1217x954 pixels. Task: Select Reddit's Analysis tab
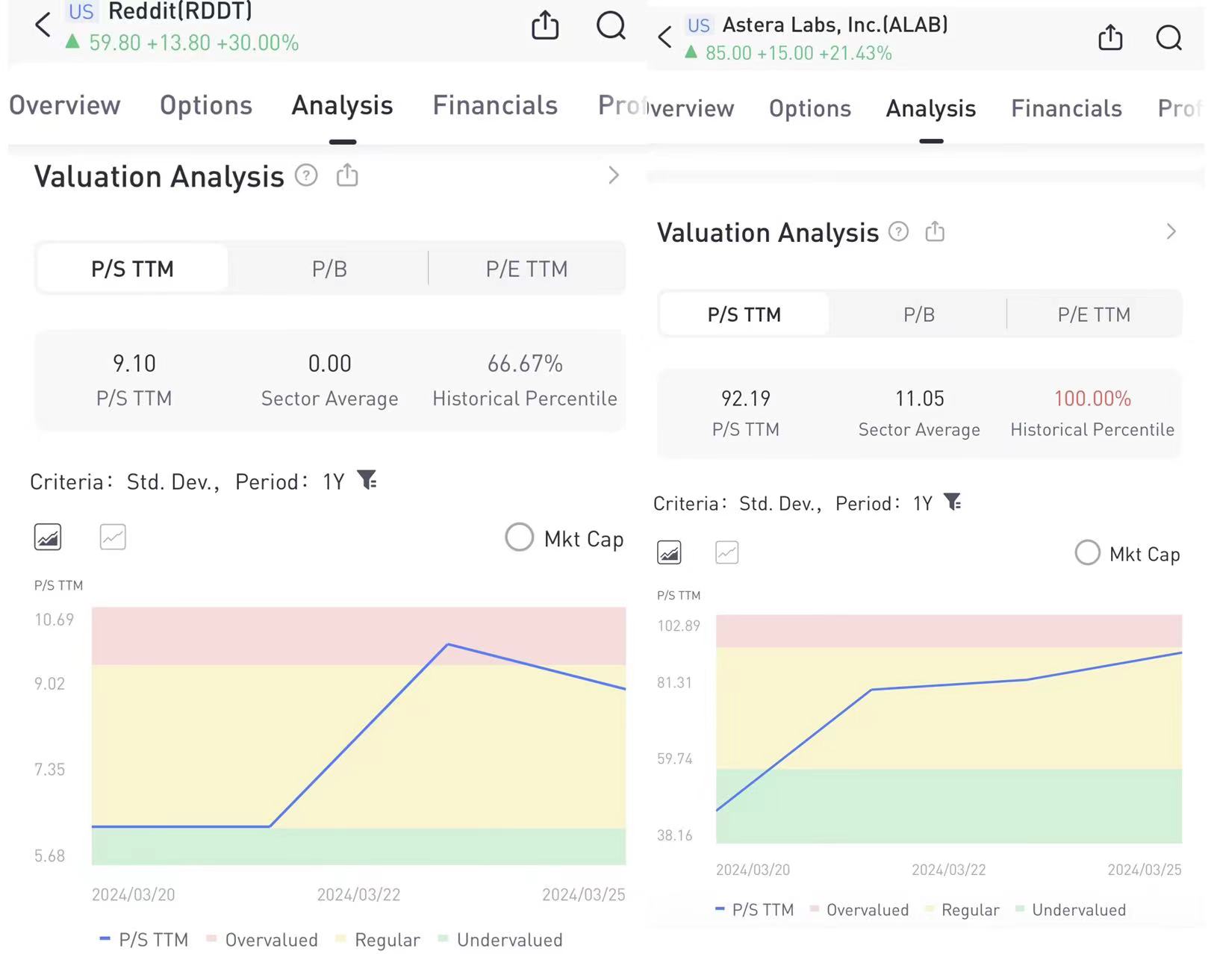tap(343, 105)
